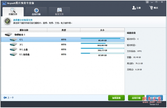Click the 上一个 link text
This screenshot has height=108, width=167.
point(11,98)
